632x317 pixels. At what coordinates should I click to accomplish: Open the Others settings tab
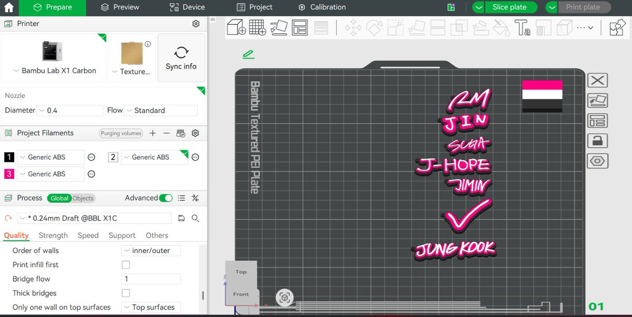157,235
